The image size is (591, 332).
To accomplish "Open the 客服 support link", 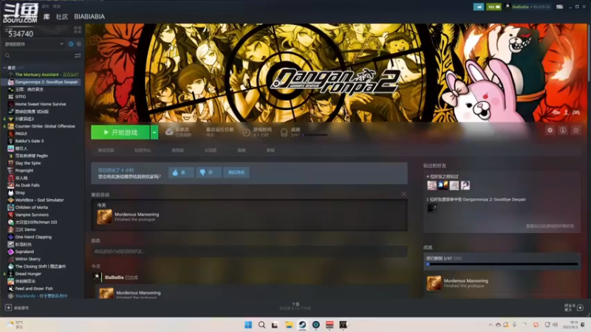I will (270, 151).
